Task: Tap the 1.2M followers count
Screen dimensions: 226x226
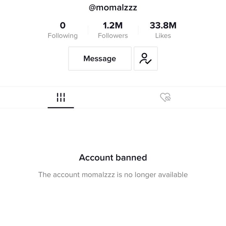Action: pos(113,25)
